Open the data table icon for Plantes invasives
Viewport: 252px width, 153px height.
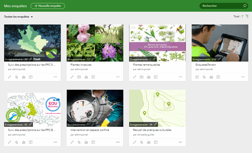93,77
